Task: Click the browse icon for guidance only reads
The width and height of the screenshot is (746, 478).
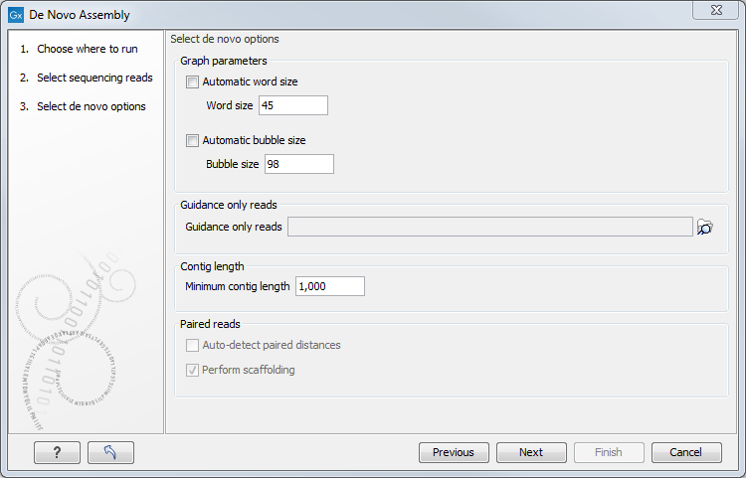Action: pyautogui.click(x=705, y=228)
